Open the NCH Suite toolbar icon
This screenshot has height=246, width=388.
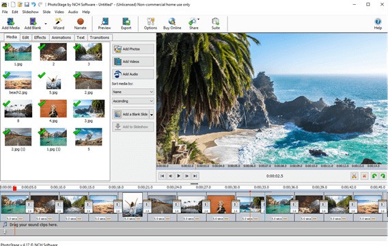(x=216, y=24)
